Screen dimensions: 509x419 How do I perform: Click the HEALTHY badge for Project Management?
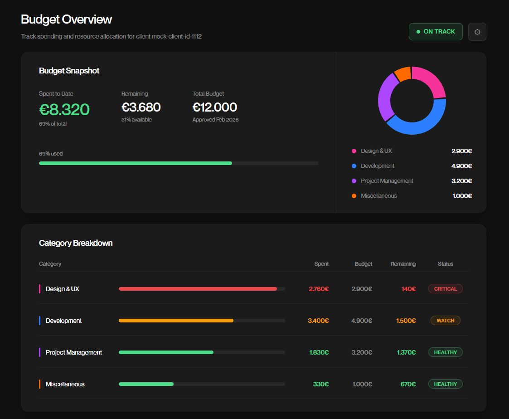[445, 352]
